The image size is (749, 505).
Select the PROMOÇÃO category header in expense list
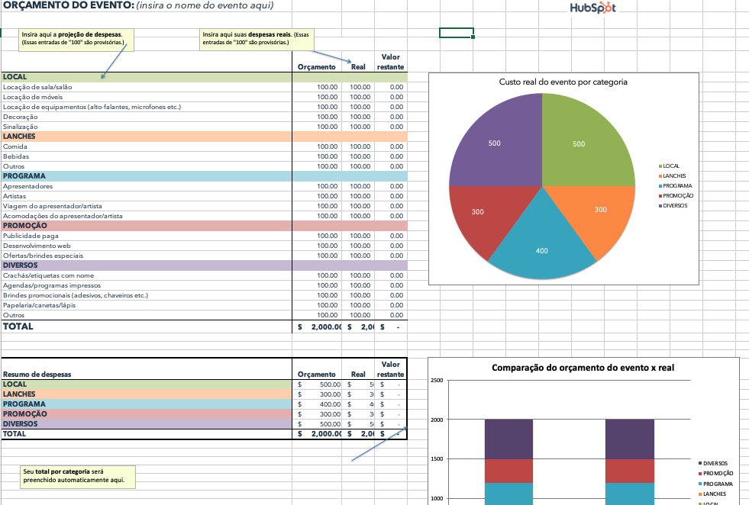(24, 226)
